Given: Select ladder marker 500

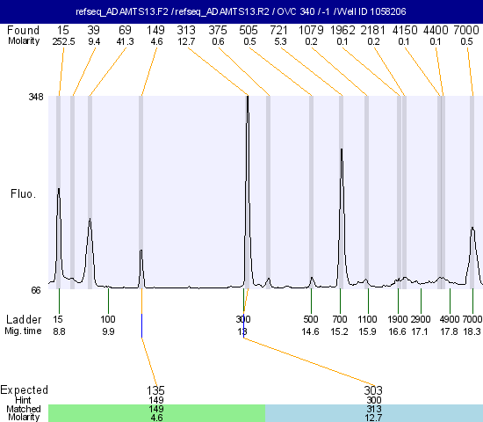Looking at the screenshot, I should pos(311,319).
